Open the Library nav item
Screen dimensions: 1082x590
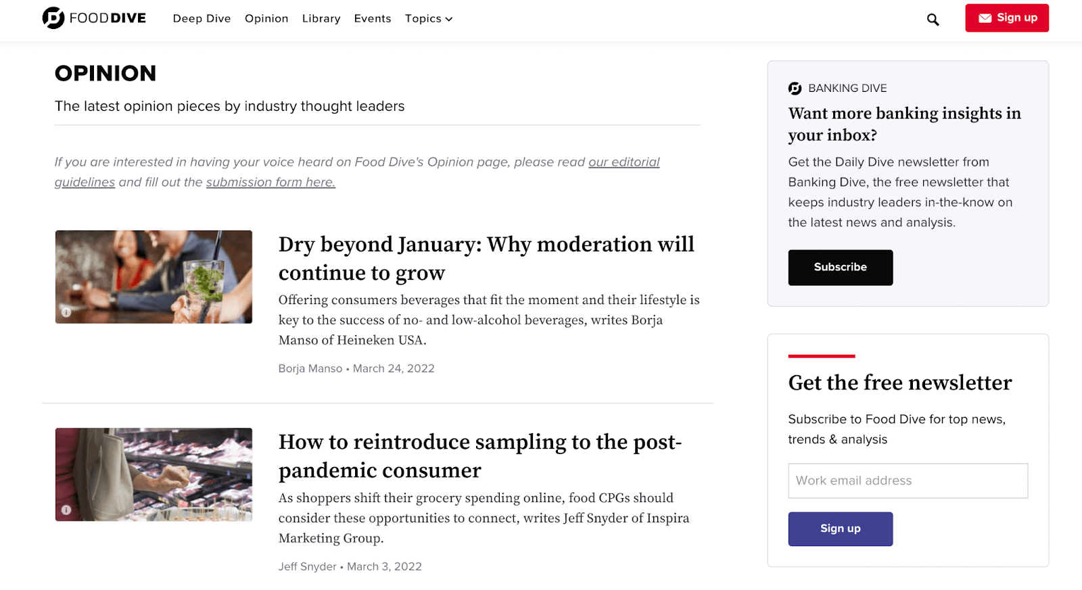tap(321, 19)
